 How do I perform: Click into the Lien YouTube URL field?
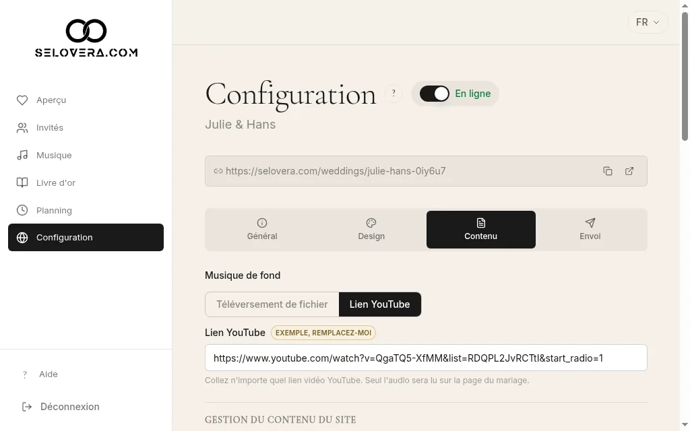[x=426, y=358]
